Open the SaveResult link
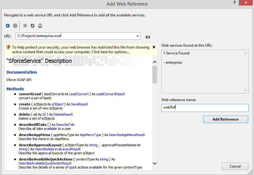Screen dimensions: 254x175 click(x=79, y=104)
